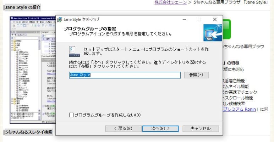Enable プログラムグループを作成しない checkbox

(71, 115)
